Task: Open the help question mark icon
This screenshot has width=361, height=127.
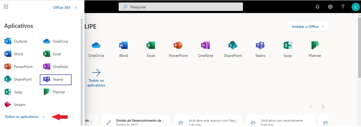Action: tap(343, 7)
